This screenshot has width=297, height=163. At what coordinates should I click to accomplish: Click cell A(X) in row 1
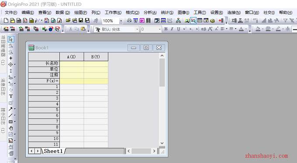tap(72, 87)
